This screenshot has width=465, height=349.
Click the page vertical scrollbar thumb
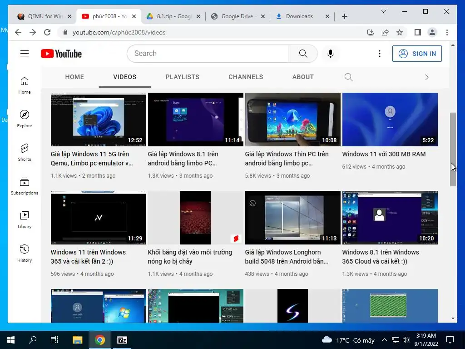coord(453,149)
